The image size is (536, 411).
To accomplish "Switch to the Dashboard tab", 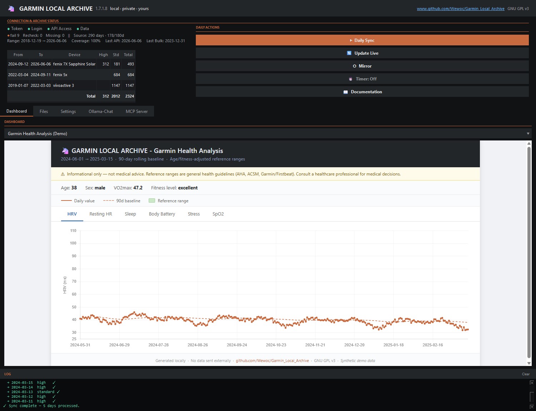I will (16, 111).
